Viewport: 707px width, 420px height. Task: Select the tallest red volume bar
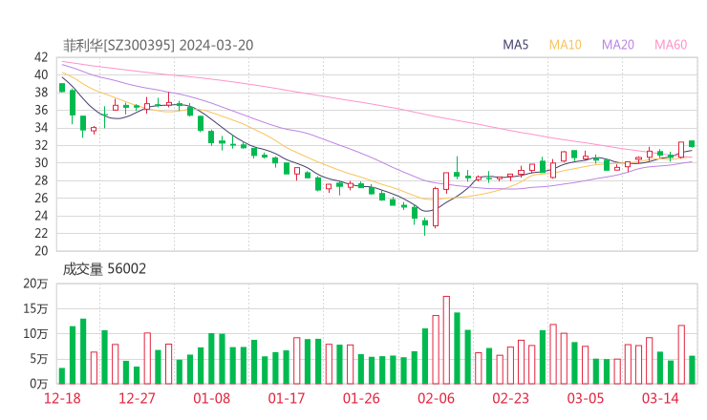tap(446, 340)
